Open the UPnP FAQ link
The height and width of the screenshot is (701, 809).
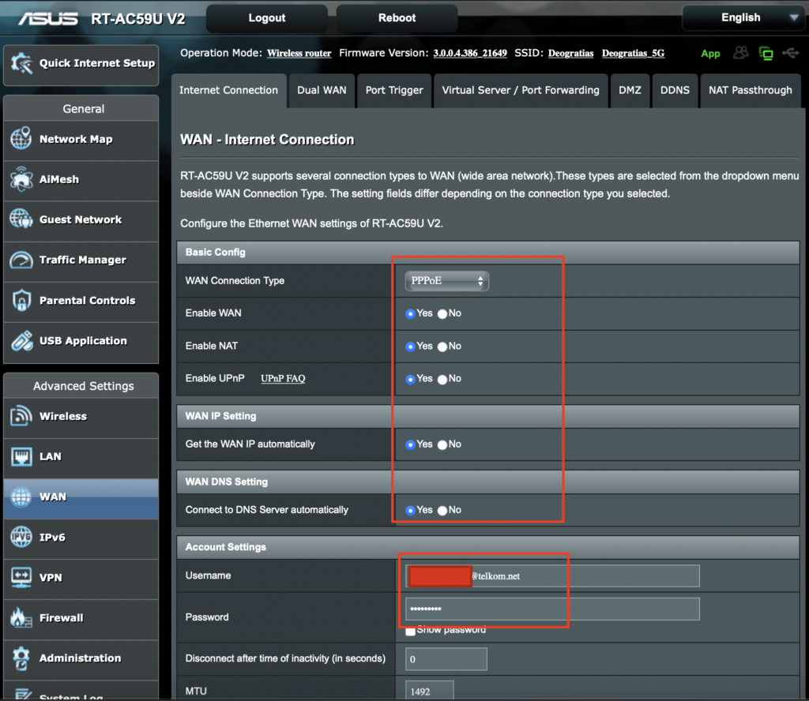pyautogui.click(x=283, y=379)
